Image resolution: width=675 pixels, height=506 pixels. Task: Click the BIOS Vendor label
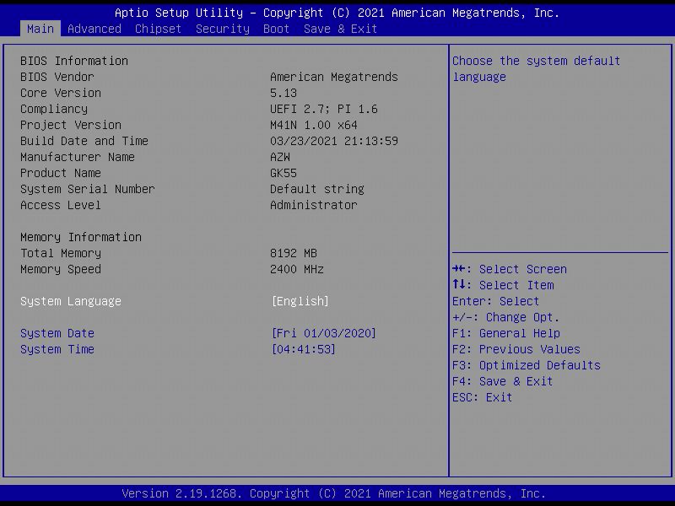coord(57,77)
